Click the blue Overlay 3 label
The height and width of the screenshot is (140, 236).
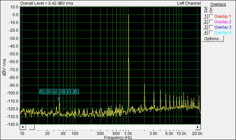point(222,27)
